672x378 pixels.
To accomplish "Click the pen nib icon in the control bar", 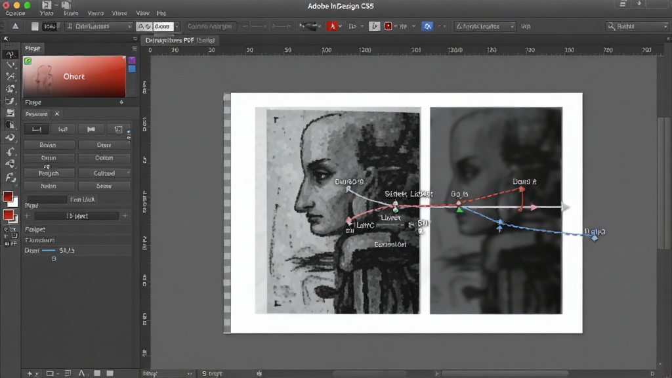I will 310,26.
